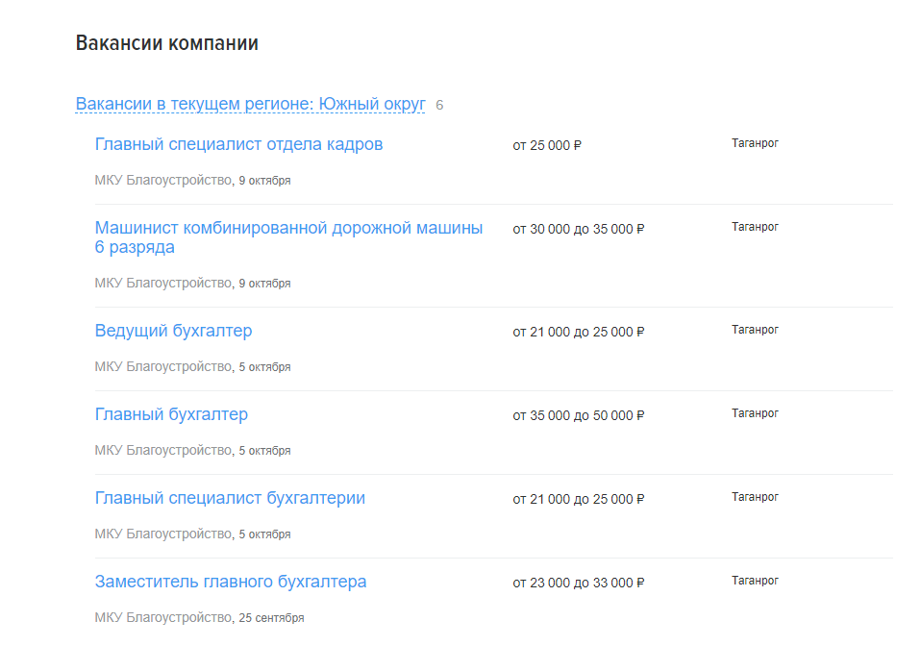This screenshot has height=646, width=921.
Task: Click "Таганрог" in the Ведущий бухгалтер row
Action: pyautogui.click(x=755, y=330)
